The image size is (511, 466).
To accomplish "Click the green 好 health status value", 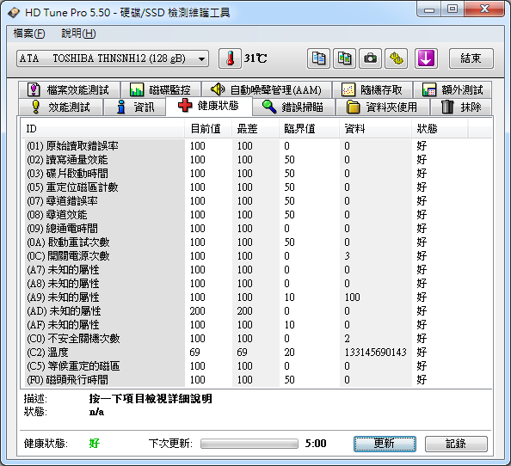I will click(x=95, y=444).
